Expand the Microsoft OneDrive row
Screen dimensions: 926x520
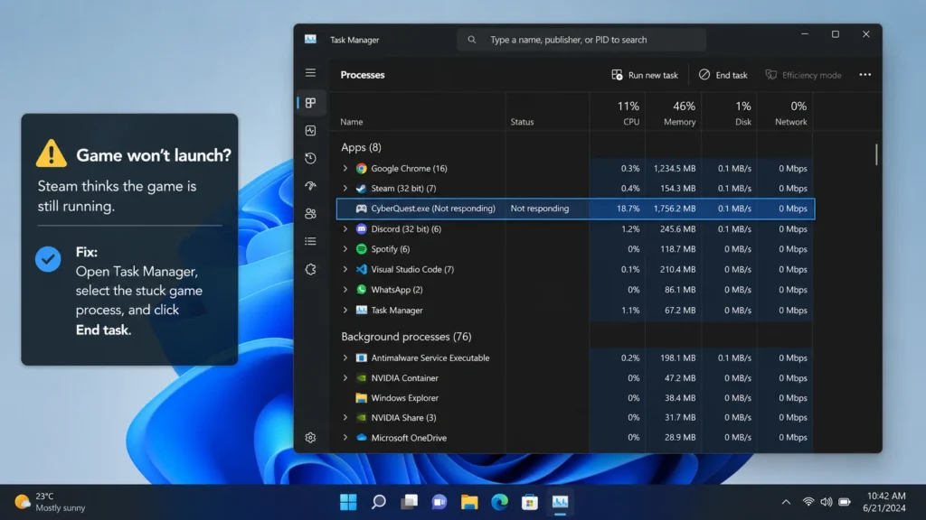[x=345, y=438]
